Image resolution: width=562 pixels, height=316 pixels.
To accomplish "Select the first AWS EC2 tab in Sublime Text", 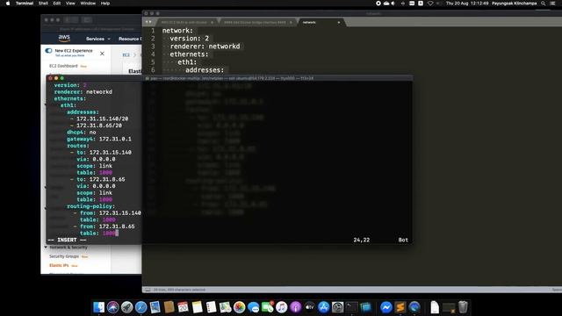I will click(x=186, y=22).
